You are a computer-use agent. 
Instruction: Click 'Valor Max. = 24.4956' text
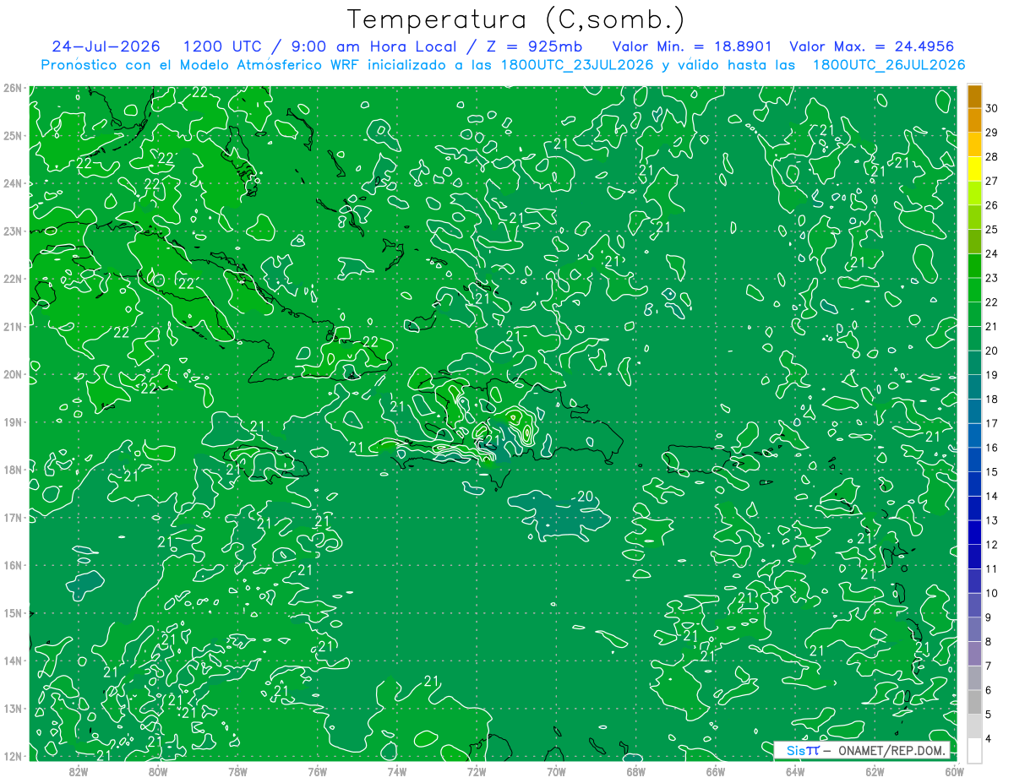[872, 46]
